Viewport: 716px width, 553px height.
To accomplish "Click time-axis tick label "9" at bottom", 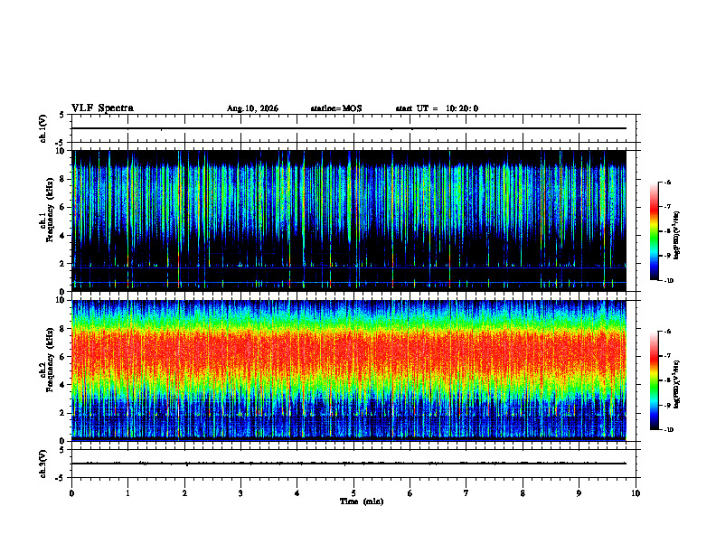I will point(579,493).
